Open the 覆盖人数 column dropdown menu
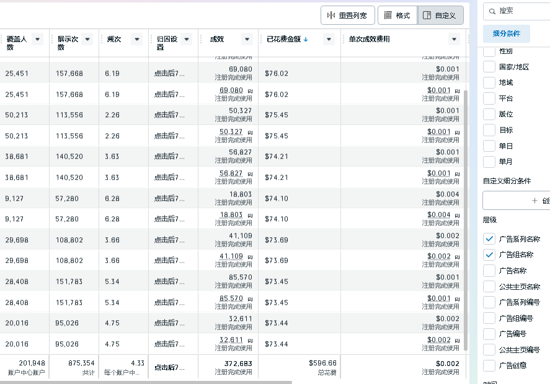The width and height of the screenshot is (550, 384). click(37, 39)
